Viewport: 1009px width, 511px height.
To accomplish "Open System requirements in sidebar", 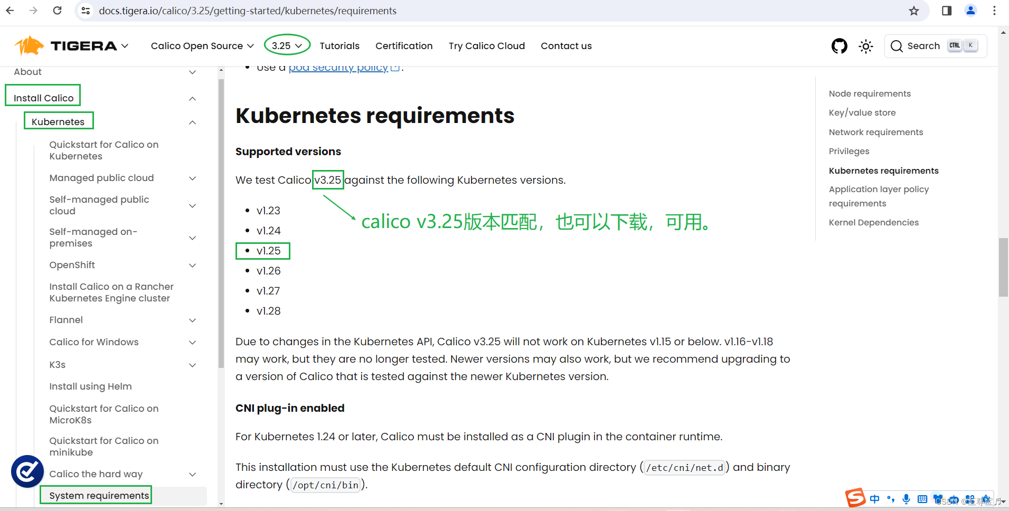I will [99, 496].
